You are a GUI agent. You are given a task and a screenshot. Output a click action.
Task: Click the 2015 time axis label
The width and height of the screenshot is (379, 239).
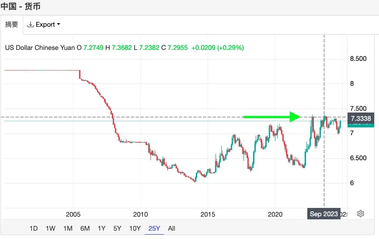click(x=208, y=214)
